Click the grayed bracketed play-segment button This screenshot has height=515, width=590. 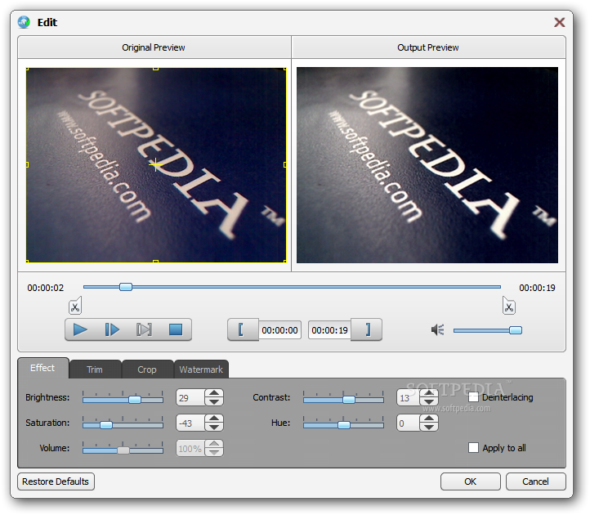[144, 329]
